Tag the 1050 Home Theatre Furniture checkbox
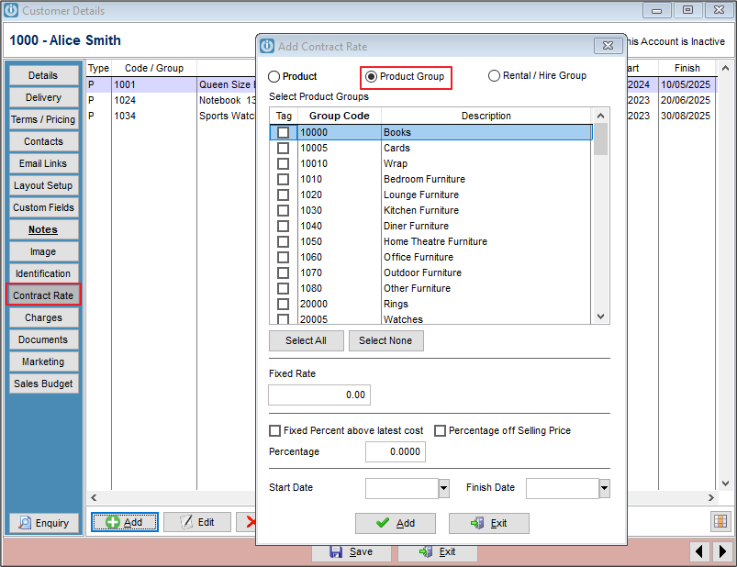Image resolution: width=737 pixels, height=567 pixels. click(283, 241)
